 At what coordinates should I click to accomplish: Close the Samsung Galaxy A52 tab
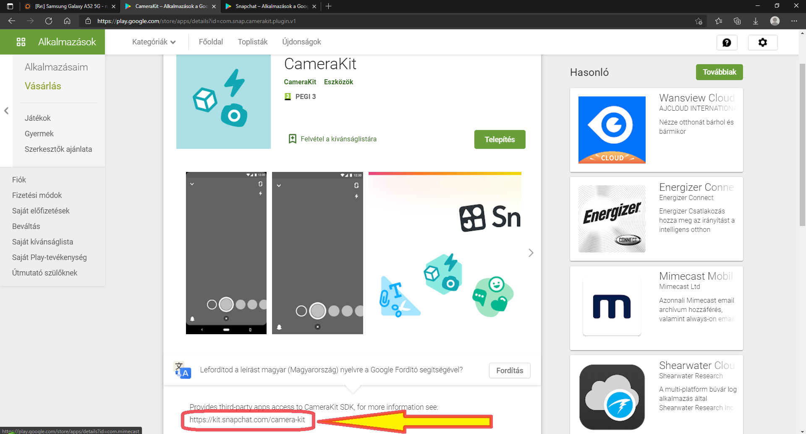[113, 6]
